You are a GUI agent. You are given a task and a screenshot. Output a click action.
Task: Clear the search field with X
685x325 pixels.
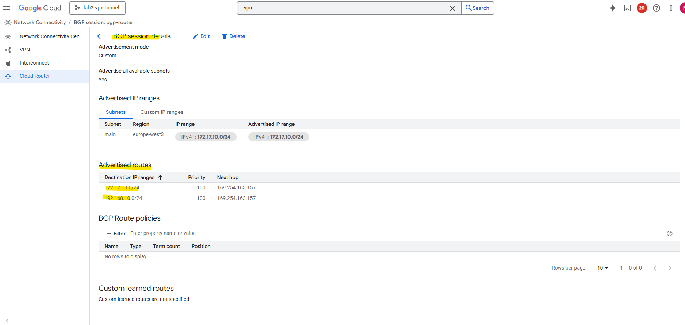452,8
